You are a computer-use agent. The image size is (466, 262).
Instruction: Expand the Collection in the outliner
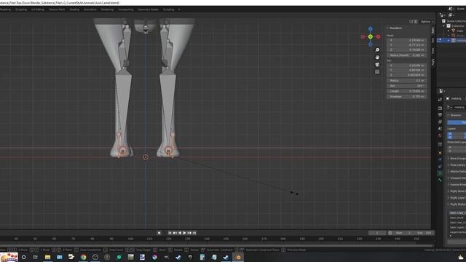(x=444, y=26)
